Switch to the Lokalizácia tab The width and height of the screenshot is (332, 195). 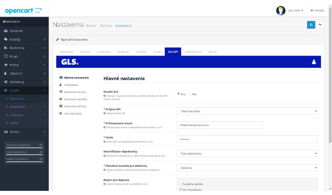pos(103,52)
